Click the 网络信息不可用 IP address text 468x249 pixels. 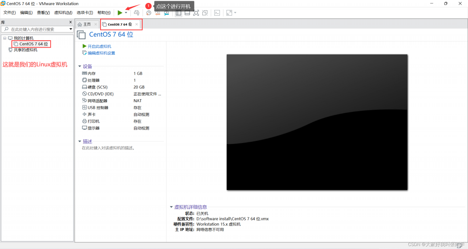[210, 230]
